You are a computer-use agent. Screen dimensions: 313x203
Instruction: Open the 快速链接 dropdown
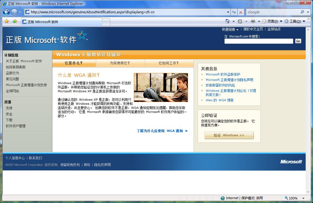tap(230, 29)
